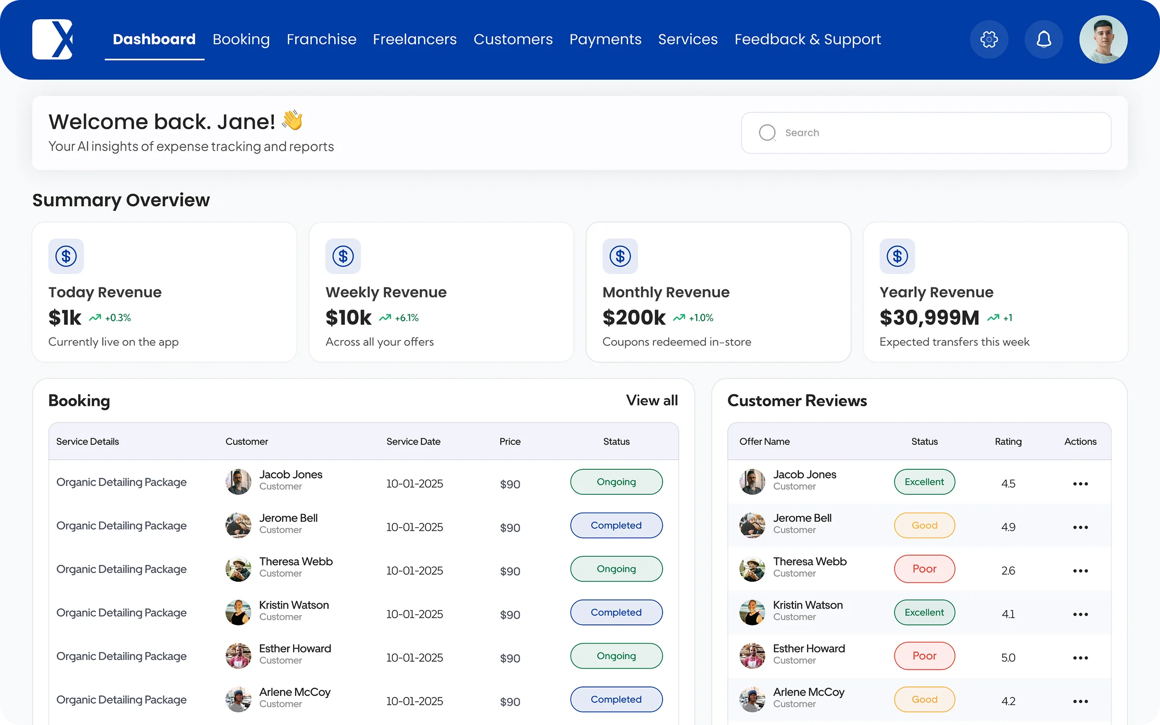Navigate to the Payments tab

pyautogui.click(x=605, y=40)
